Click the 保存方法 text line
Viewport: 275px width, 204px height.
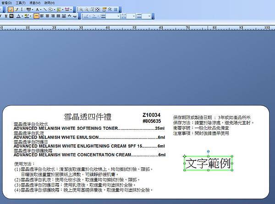pos(214,123)
